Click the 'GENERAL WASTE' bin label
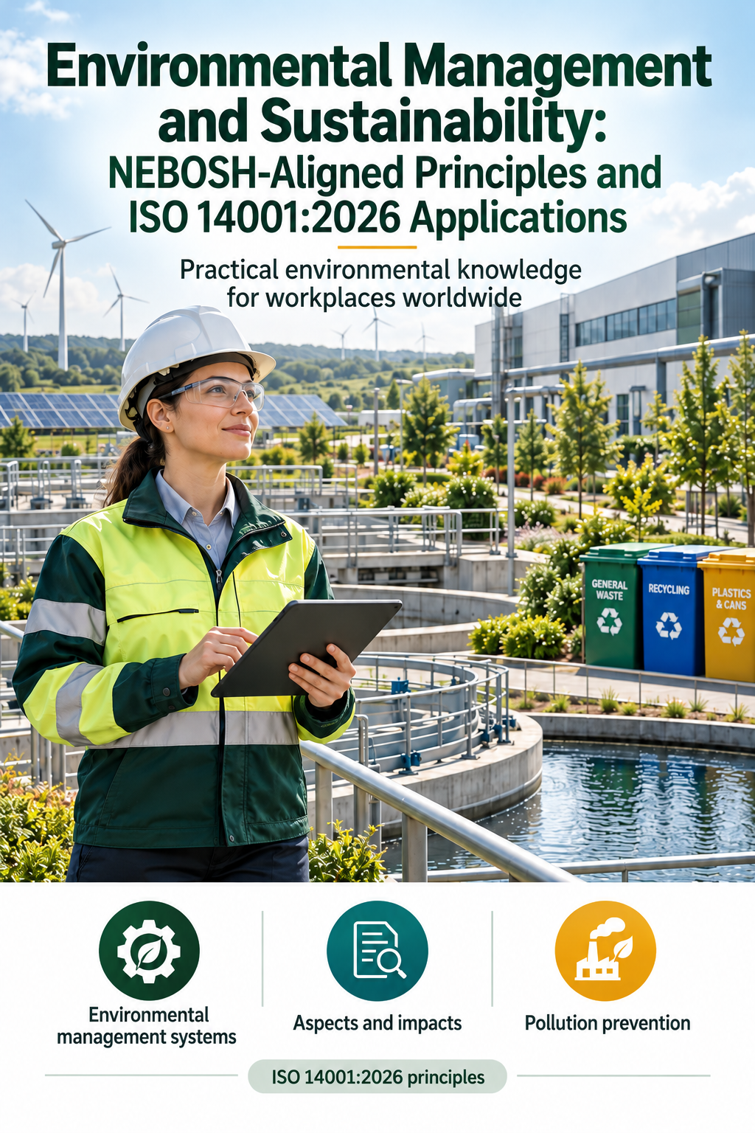This screenshot has width=755, height=1133. (x=610, y=589)
